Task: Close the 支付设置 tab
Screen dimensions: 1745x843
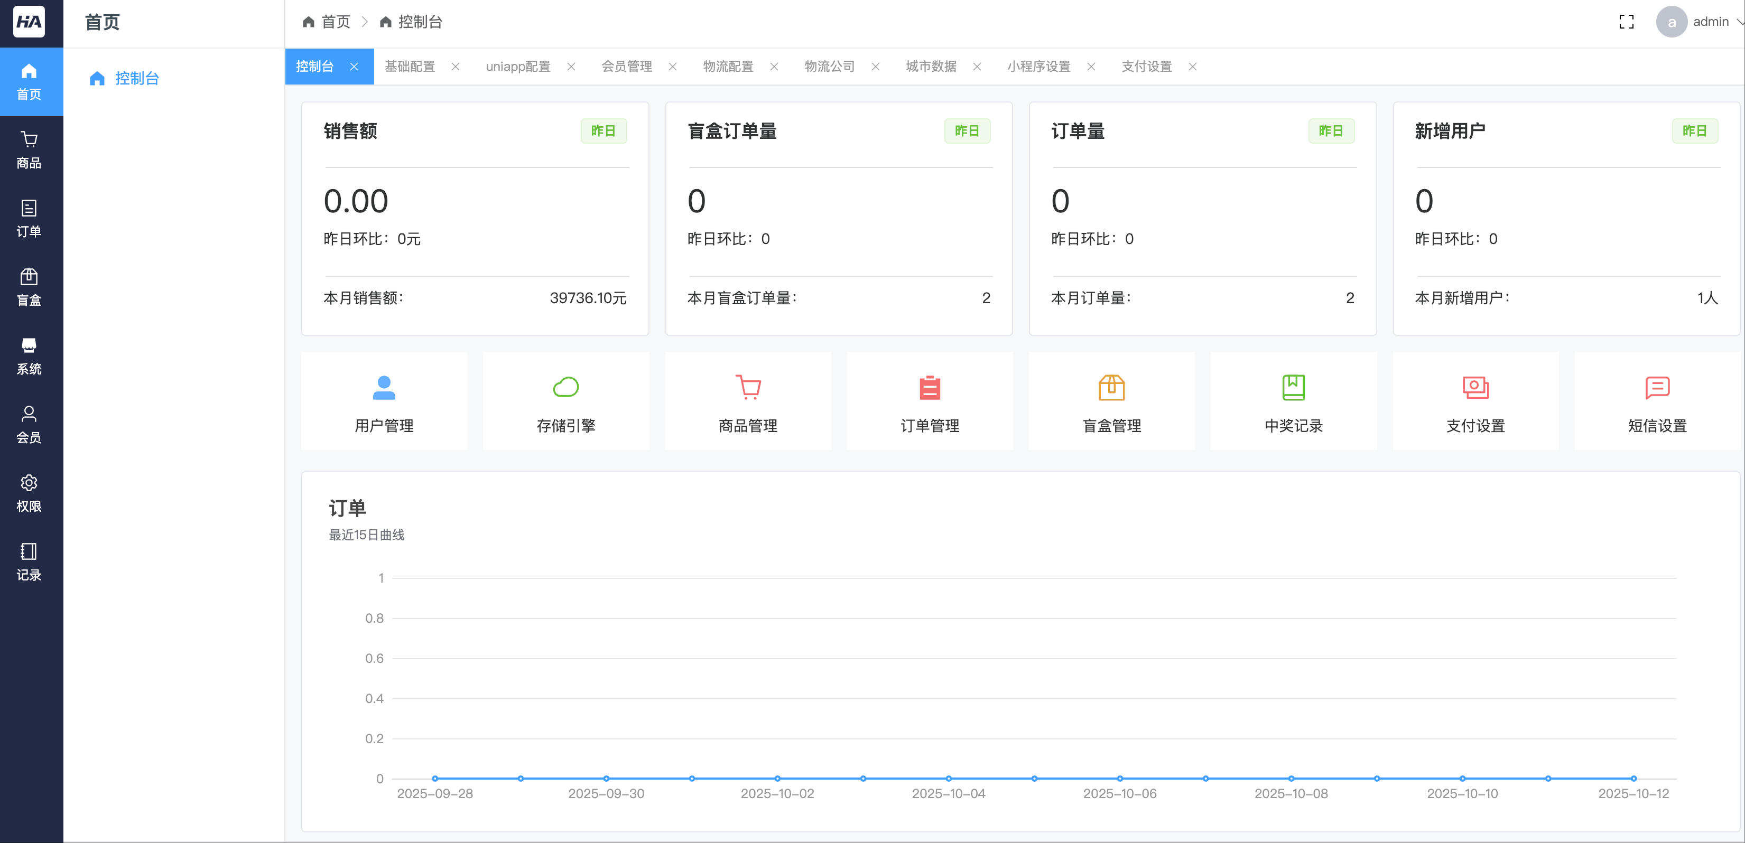Action: (x=1192, y=67)
